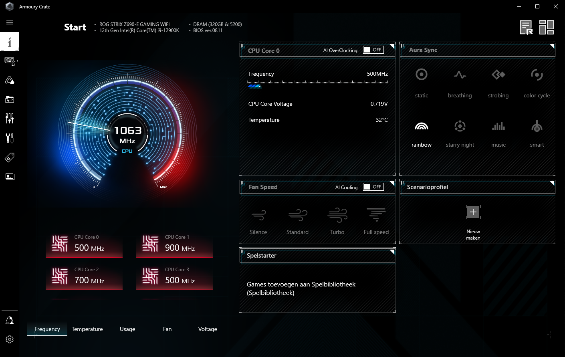Toggle AI OverClocking switch
Screen dimensions: 565x357
point(373,50)
